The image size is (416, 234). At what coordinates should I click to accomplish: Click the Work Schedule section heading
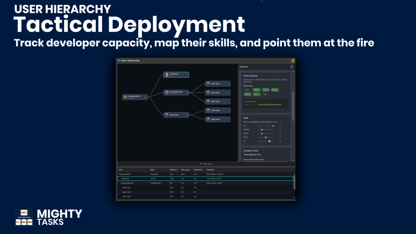pyautogui.click(x=250, y=75)
